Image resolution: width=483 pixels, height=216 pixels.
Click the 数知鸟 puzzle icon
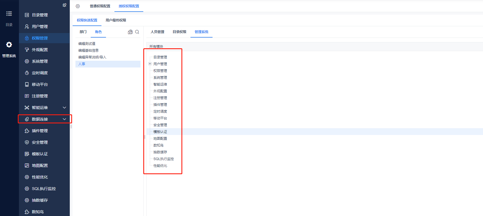click(27, 212)
